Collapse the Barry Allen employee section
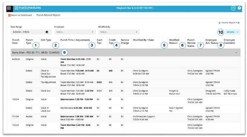The width and height of the screenshot is (247, 137). click(236, 53)
